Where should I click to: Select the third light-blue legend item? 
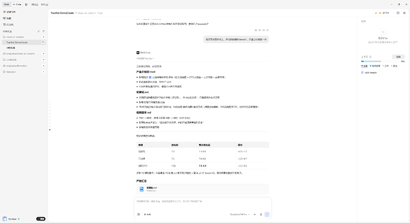(x=386, y=66)
